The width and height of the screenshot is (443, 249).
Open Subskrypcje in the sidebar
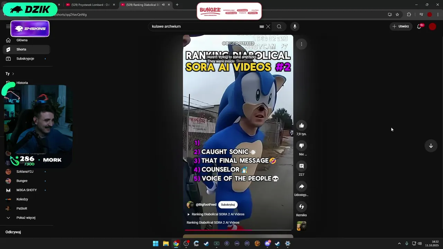[x=27, y=59]
